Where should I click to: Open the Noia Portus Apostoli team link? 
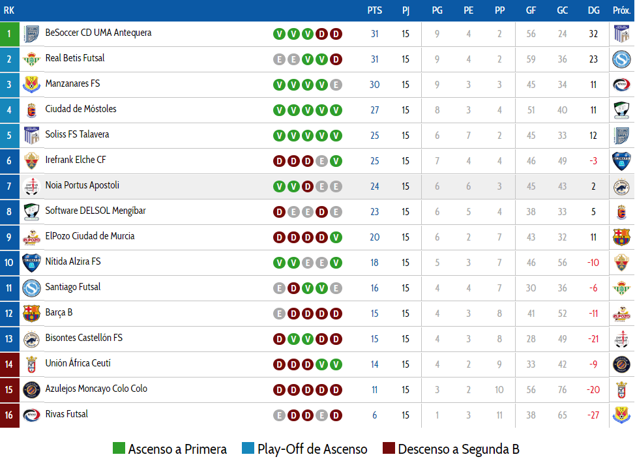82,185
